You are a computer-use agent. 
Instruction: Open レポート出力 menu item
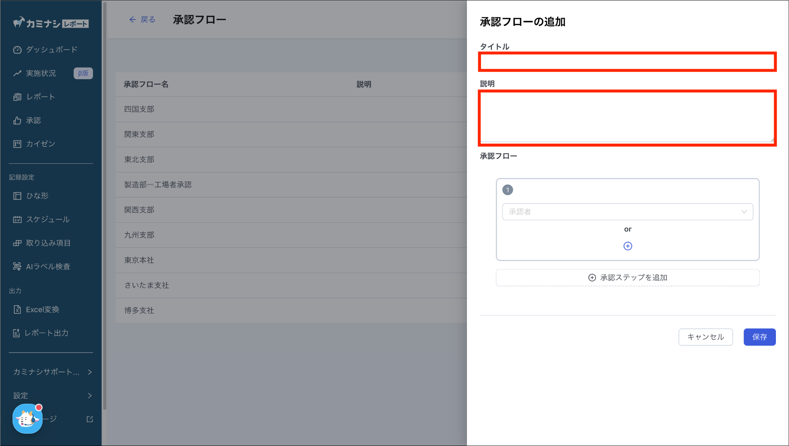tap(46, 333)
